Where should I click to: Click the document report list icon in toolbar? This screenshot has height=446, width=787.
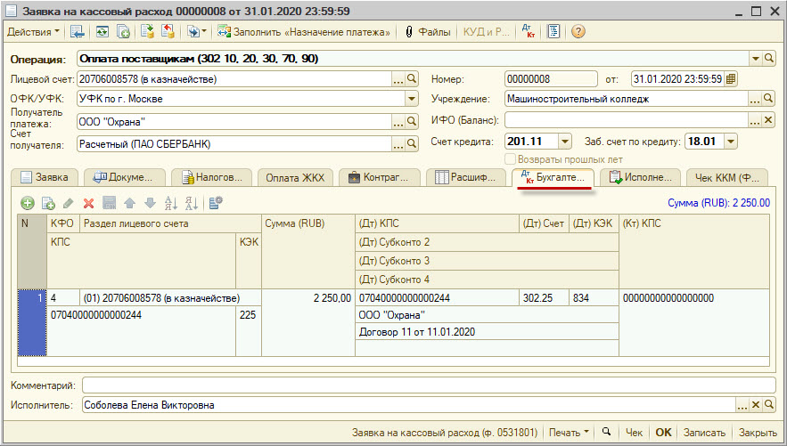(553, 32)
